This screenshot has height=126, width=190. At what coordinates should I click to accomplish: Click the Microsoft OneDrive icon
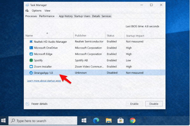pyautogui.click(x=31, y=48)
